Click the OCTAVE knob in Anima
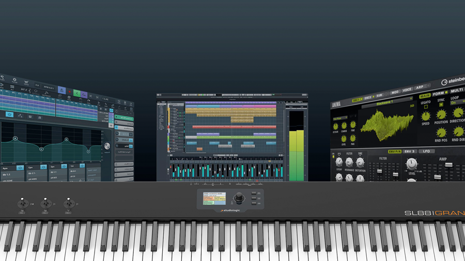The width and height of the screenshot is (465, 261). click(335, 126)
